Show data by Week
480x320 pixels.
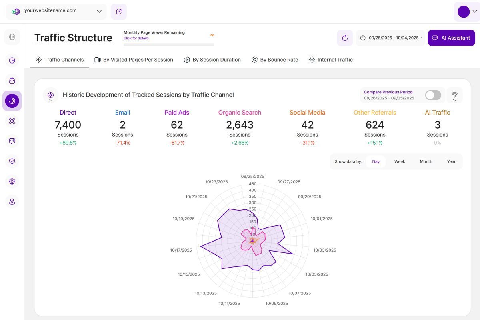[x=400, y=161]
